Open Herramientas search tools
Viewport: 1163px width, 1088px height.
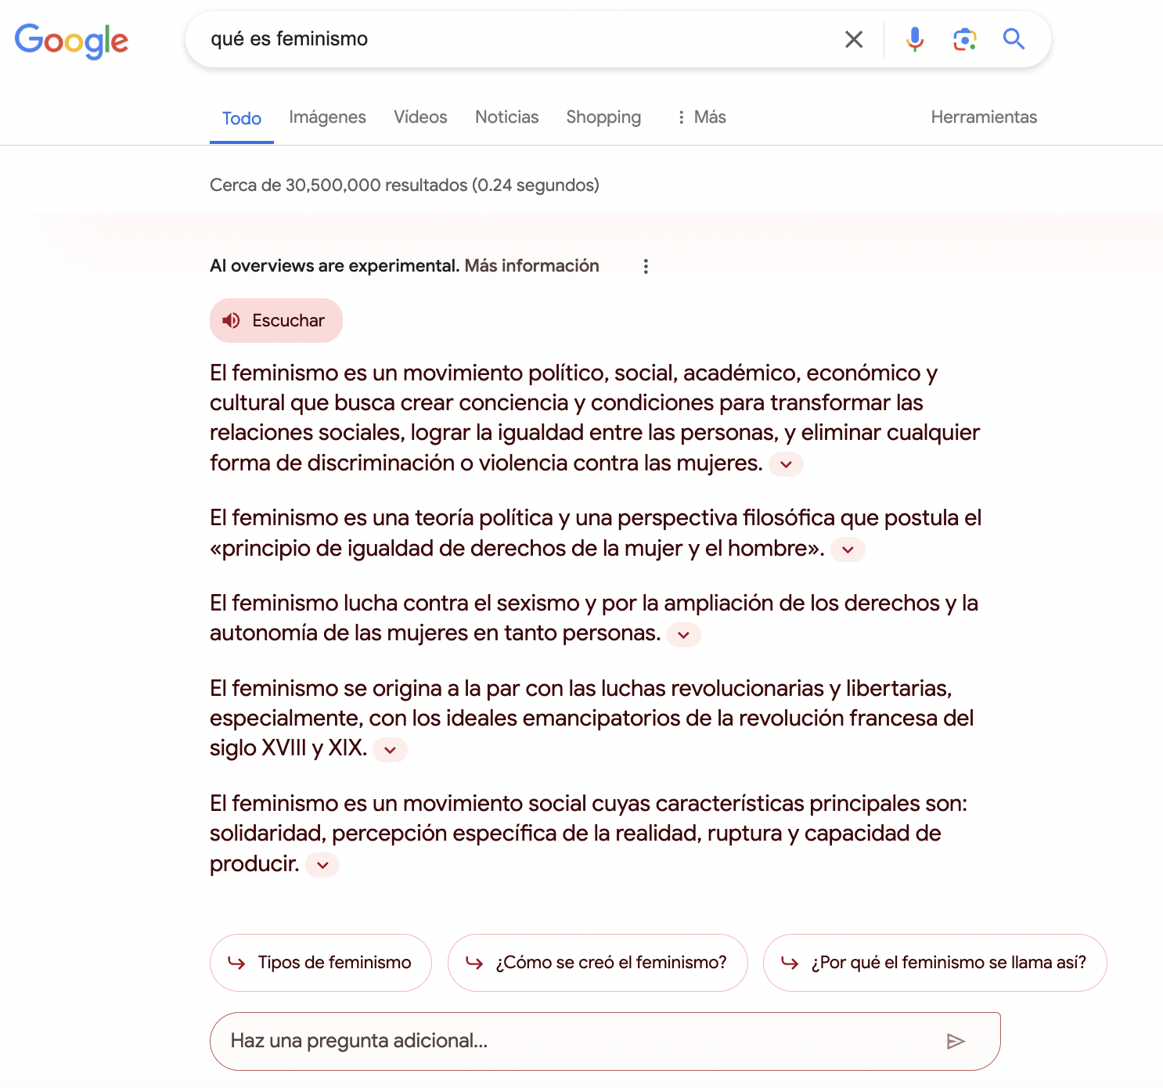pyautogui.click(x=984, y=117)
